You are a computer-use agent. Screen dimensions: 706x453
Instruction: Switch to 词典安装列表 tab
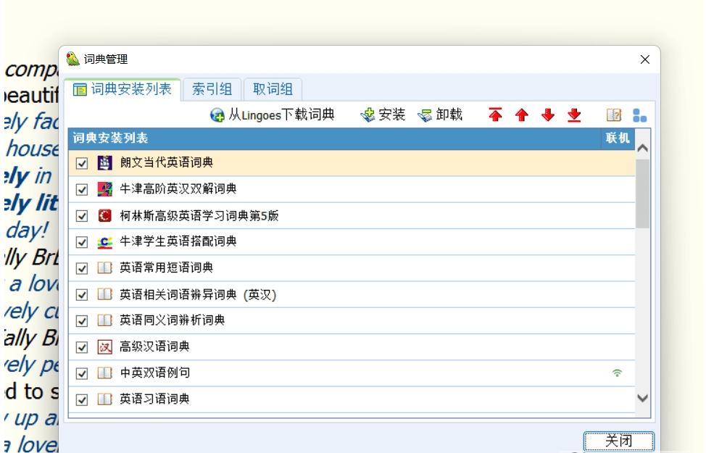122,89
